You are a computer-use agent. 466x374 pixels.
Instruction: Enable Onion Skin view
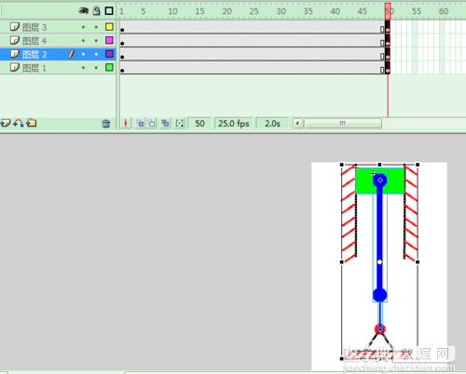point(140,124)
